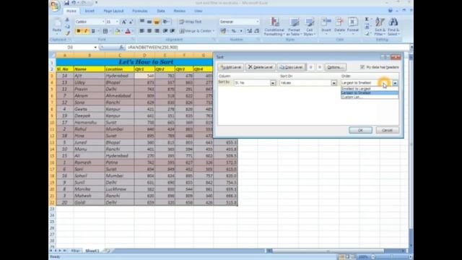
Task: Click the Increase Font Size icon
Action: 124,22
